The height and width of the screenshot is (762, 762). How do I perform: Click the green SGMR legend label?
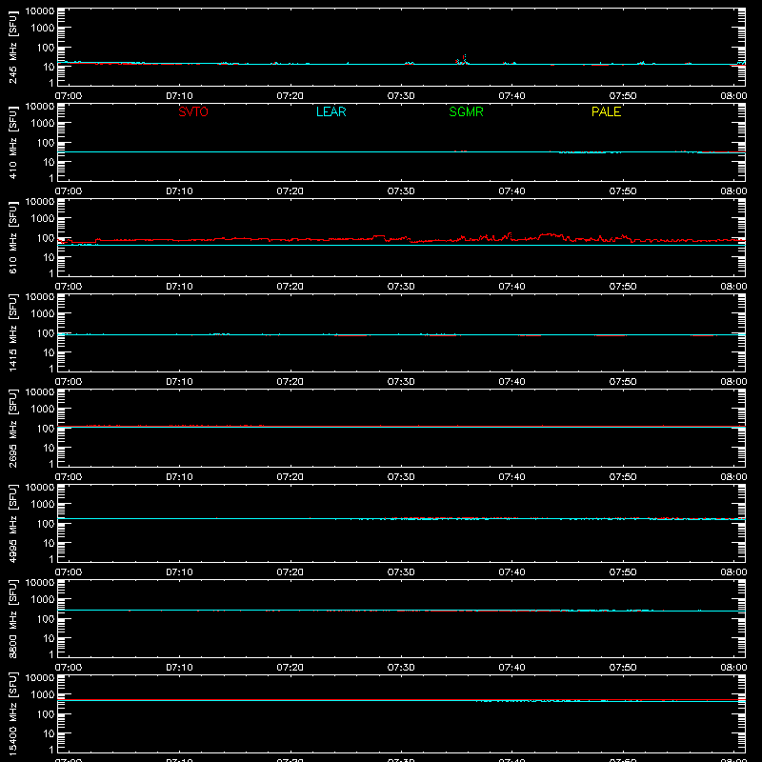point(466,111)
